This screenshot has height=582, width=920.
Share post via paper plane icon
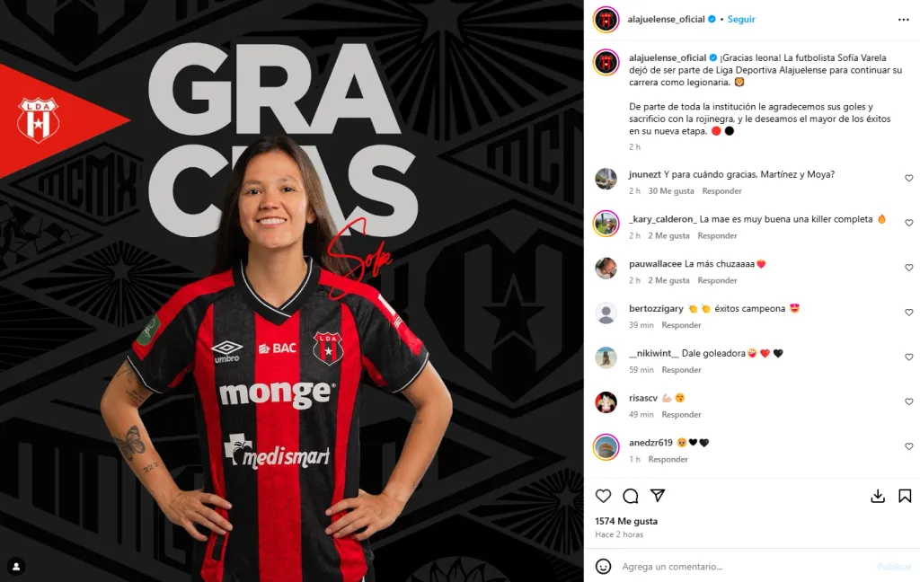[x=658, y=496]
